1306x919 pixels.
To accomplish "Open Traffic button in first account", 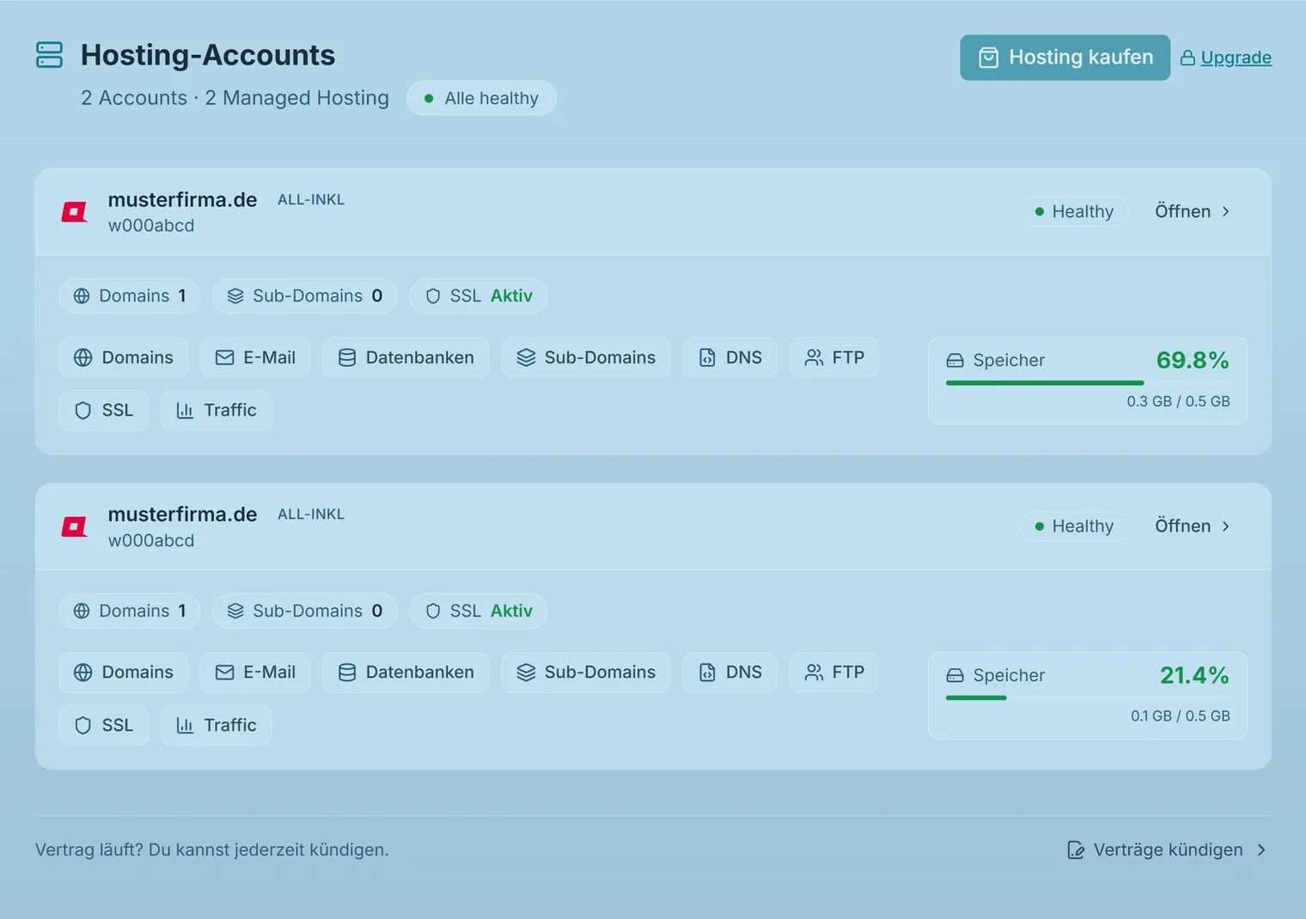I will (x=217, y=411).
